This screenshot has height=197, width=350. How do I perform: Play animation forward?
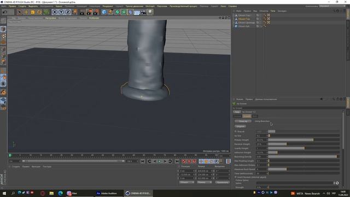[x=160, y=161]
